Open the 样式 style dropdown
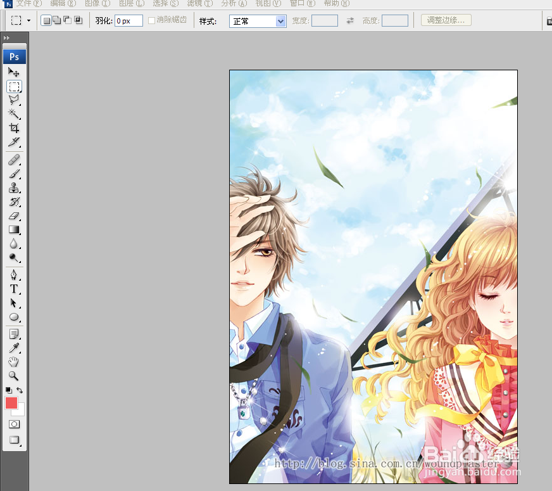 (x=258, y=21)
